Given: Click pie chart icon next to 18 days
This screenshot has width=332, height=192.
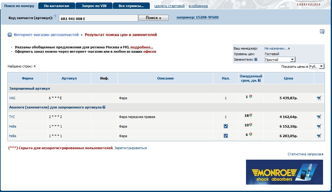Looking at the screenshot, I should pyautogui.click(x=251, y=115).
